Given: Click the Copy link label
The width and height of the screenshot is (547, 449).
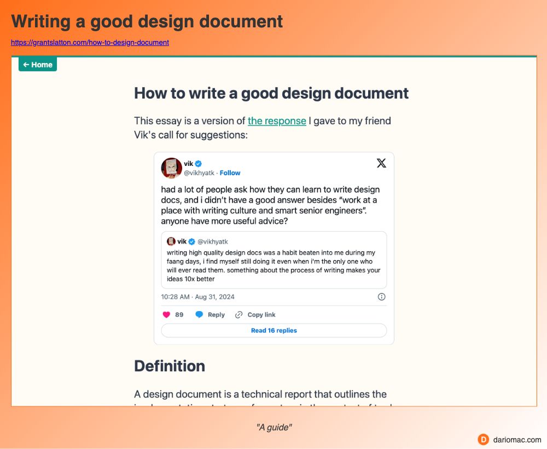Looking at the screenshot, I should click(x=261, y=315).
